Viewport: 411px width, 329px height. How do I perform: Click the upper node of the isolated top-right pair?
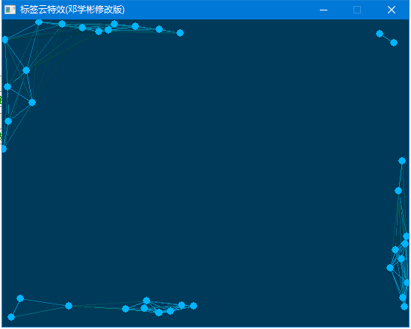(x=380, y=34)
